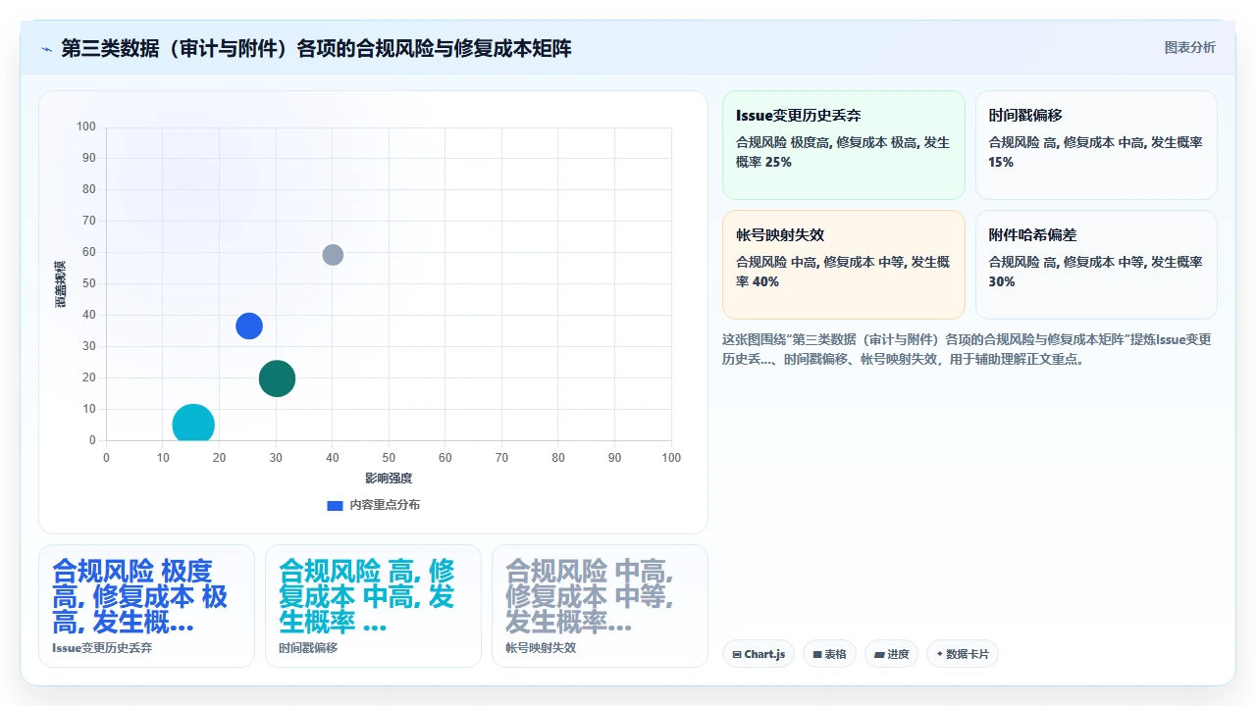Open the 附件哈希偏差 risk card
The image size is (1256, 706).
(1096, 265)
